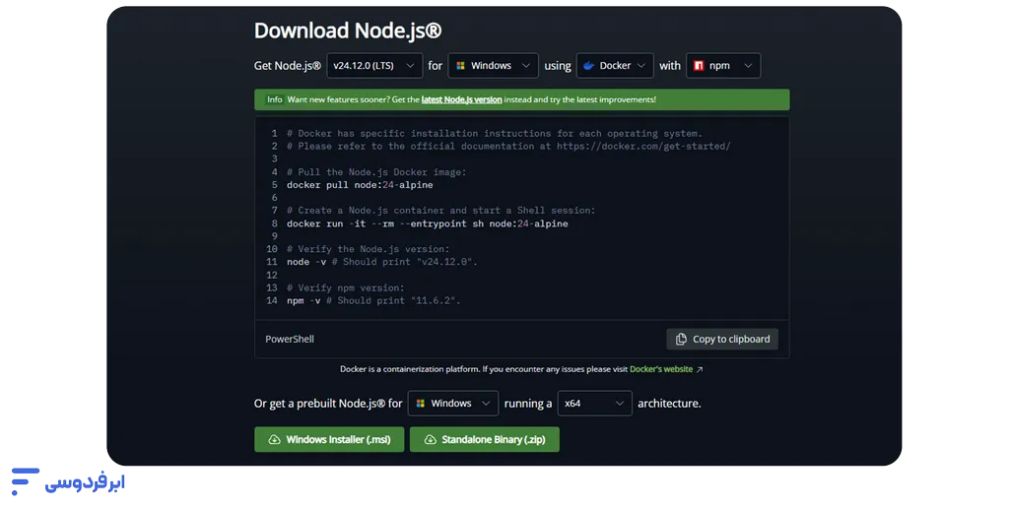Download the Windows Installer (.msi)
Viewport: 1009px width, 507px height.
pos(329,439)
